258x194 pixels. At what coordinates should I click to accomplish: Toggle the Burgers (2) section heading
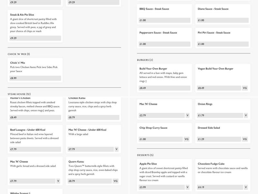pos(145,60)
